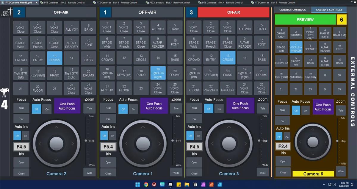This screenshot has width=357, height=189.
Task: Click Camera 3 joystick center knob
Action: 229,144
